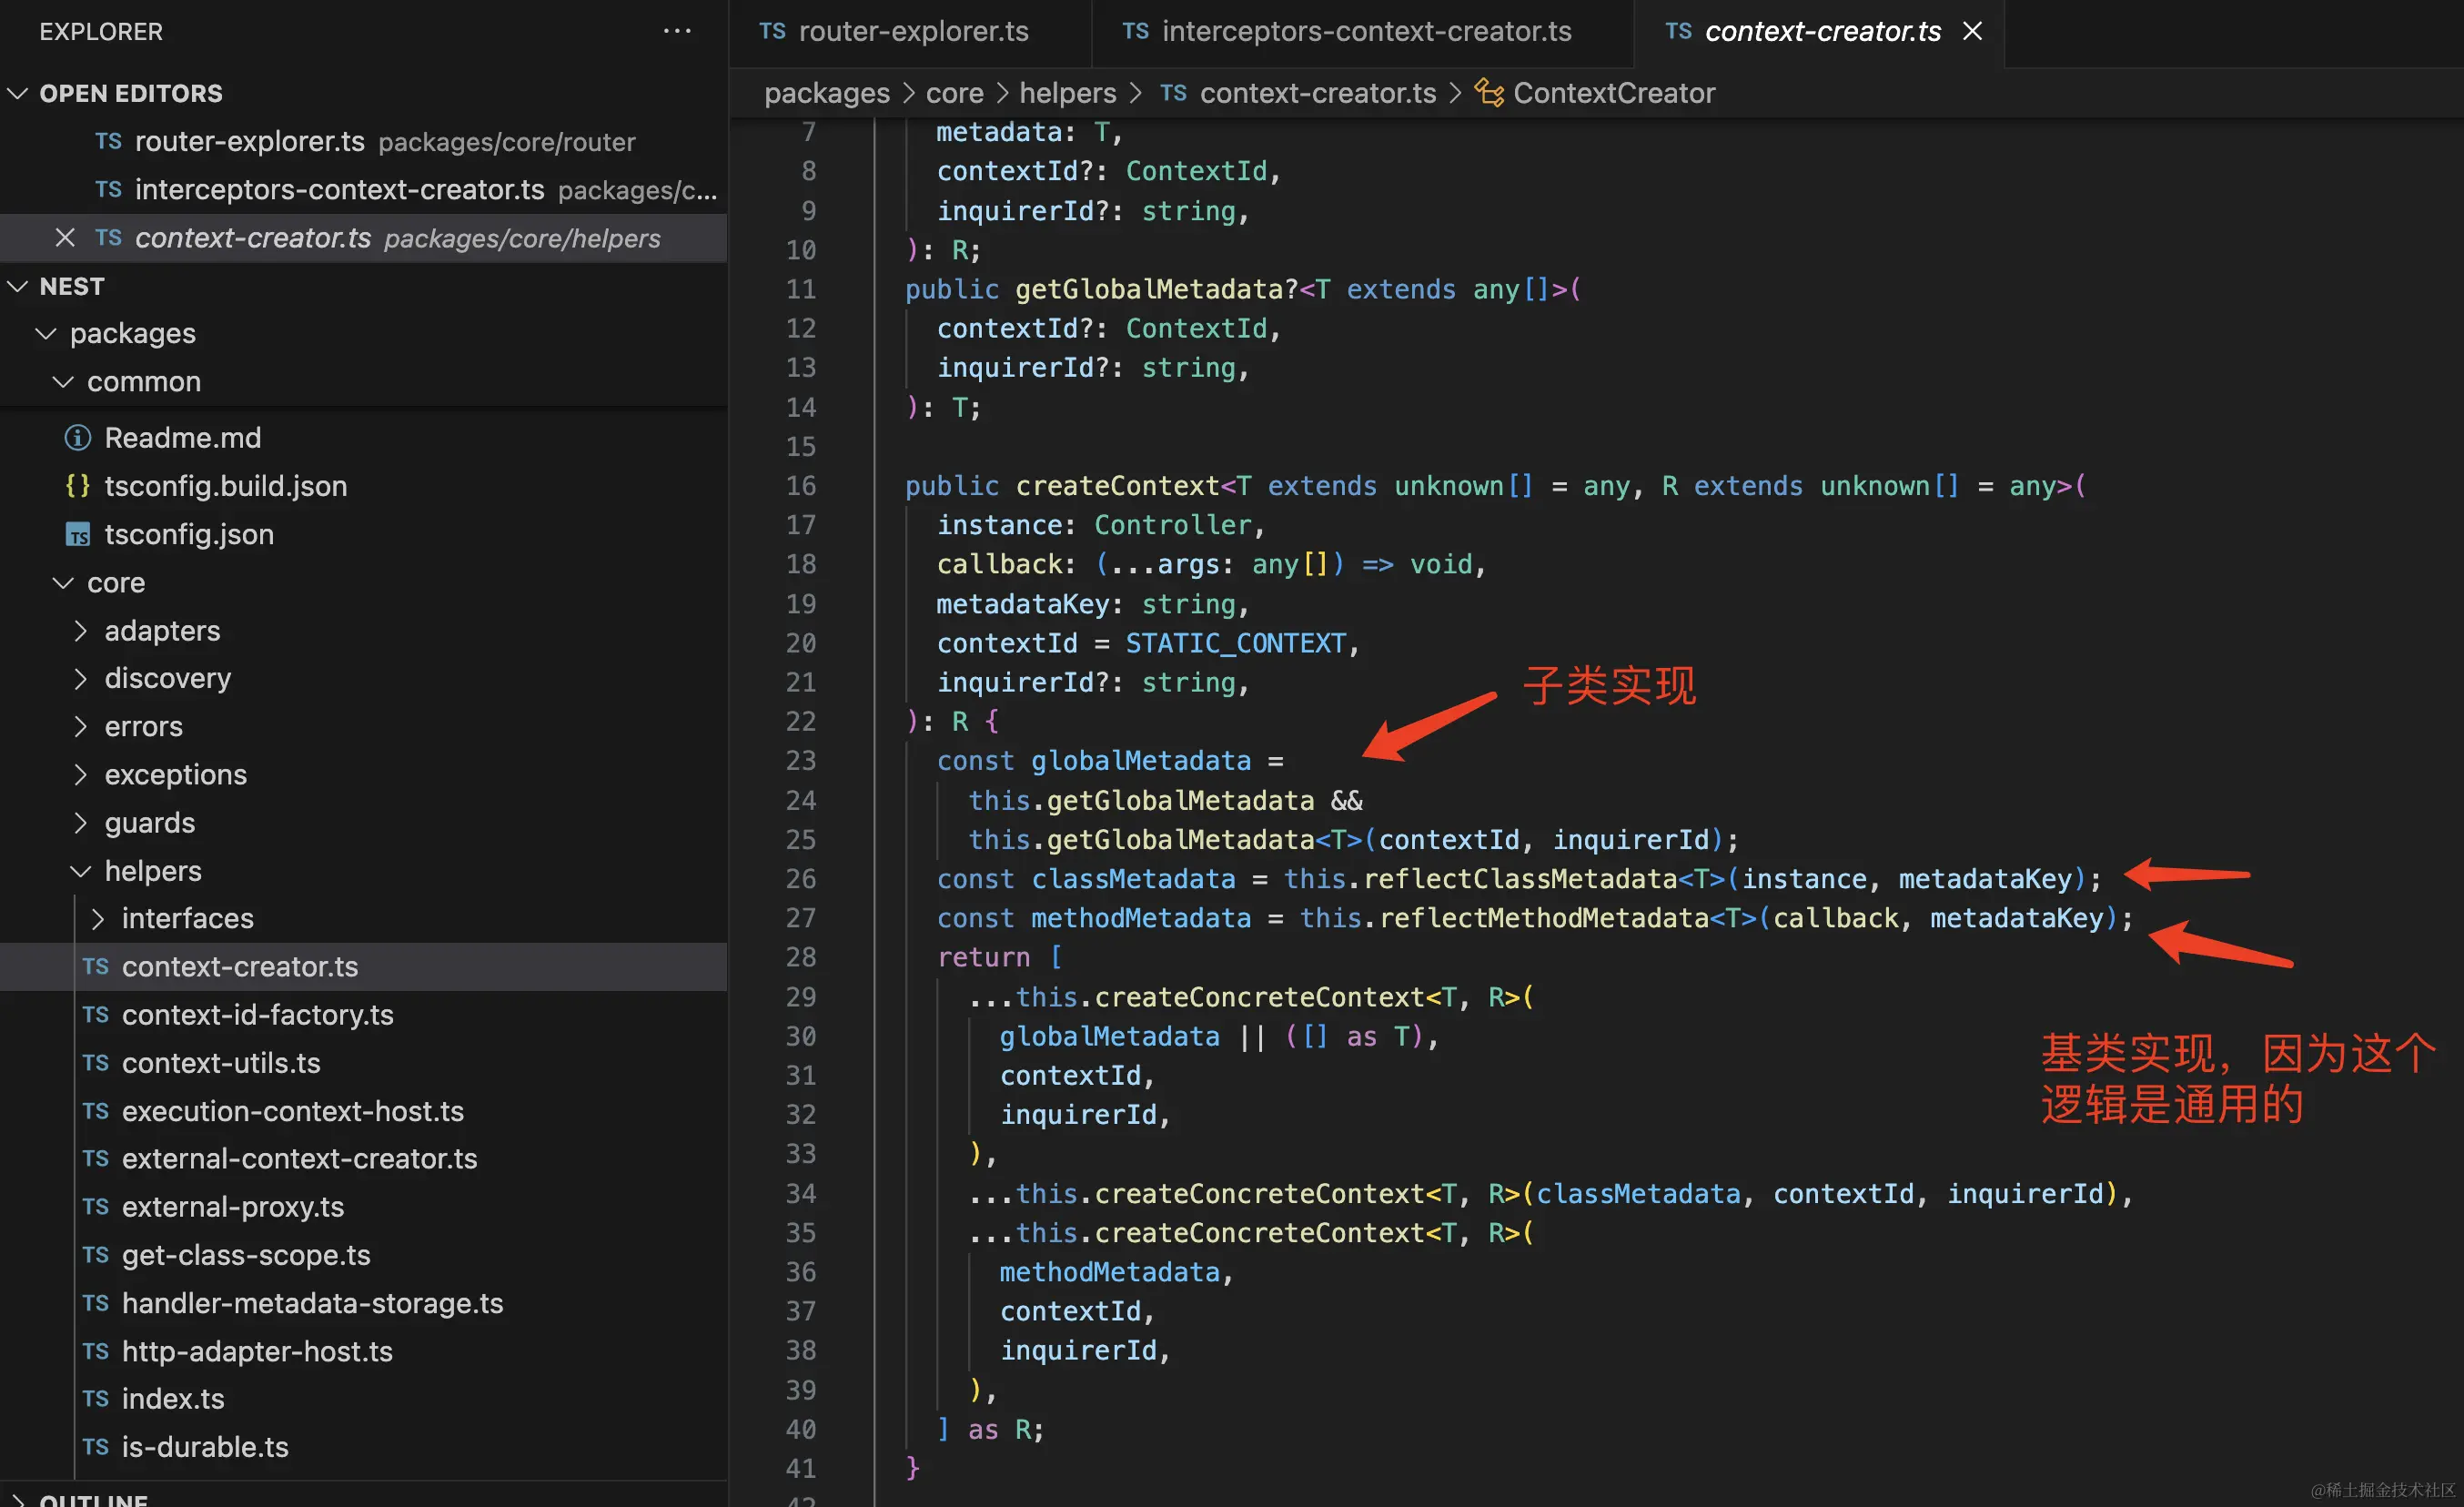Open interceptors-context-creator.ts from Open Editors
The width and height of the screenshot is (2464, 1507).
pyautogui.click(x=364, y=190)
